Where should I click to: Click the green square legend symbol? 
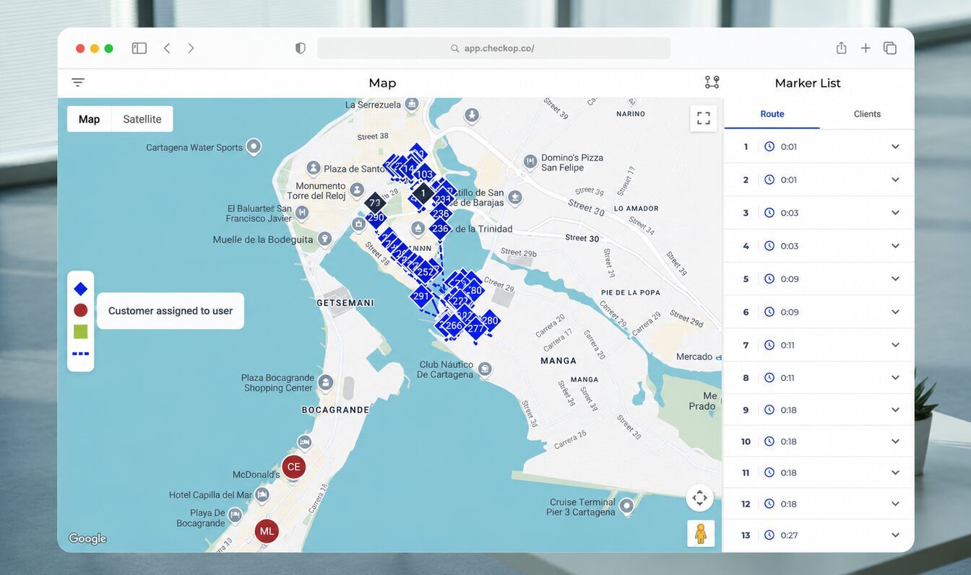(x=81, y=332)
